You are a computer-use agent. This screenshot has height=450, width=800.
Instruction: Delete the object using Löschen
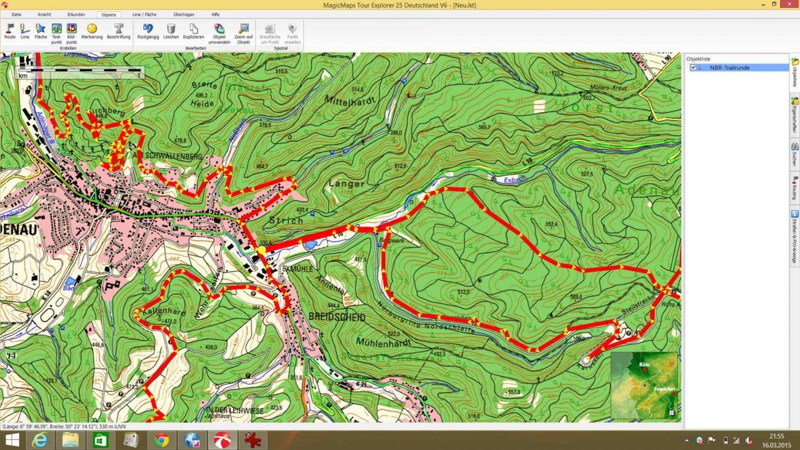click(x=171, y=31)
